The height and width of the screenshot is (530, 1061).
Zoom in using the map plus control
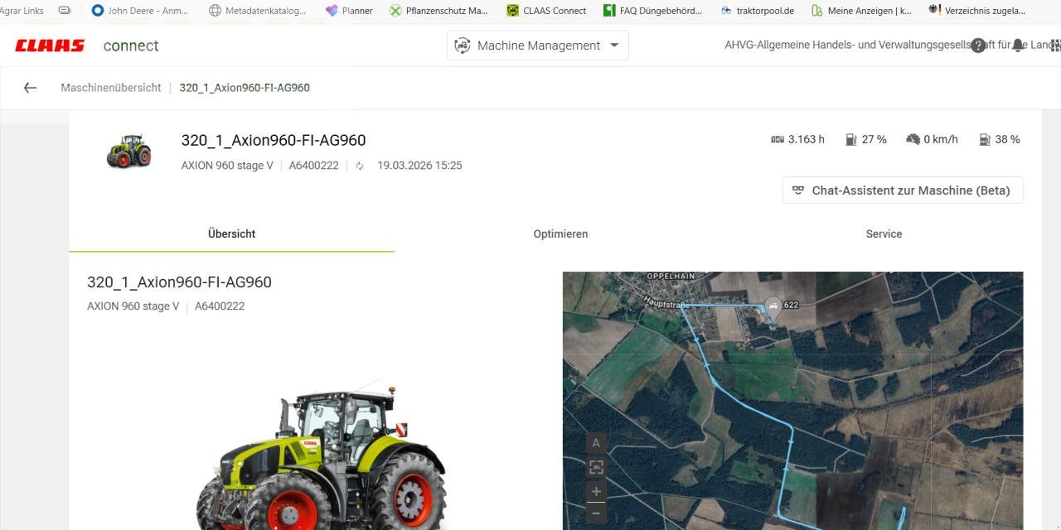(595, 491)
